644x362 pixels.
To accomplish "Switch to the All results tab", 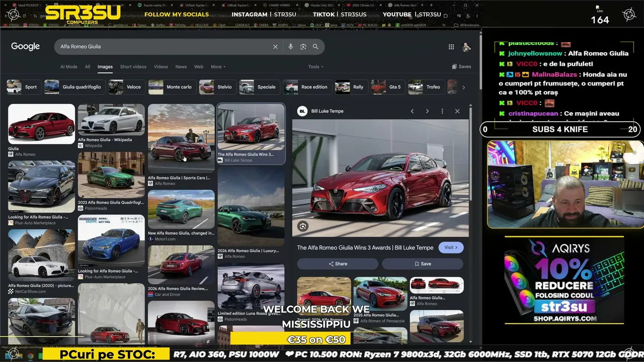I will click(x=88, y=66).
